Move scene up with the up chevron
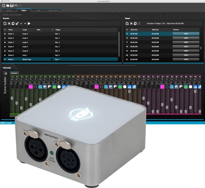The width and height of the screenshot is (205, 188). 21,24
